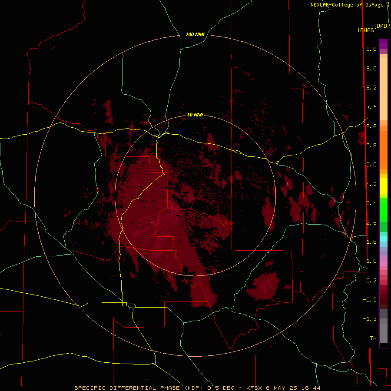Pick the pink swatch on the legend

coord(384,263)
